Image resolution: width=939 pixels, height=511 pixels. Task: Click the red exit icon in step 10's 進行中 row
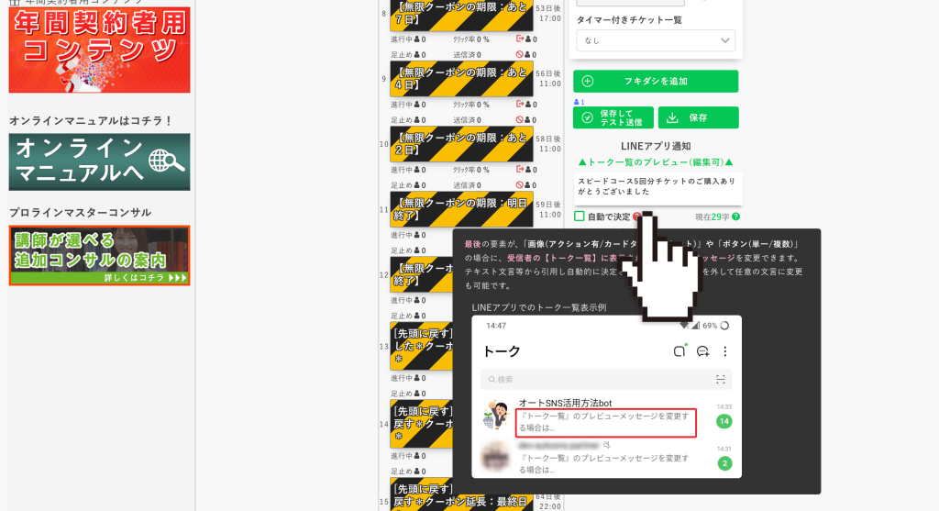(520, 170)
